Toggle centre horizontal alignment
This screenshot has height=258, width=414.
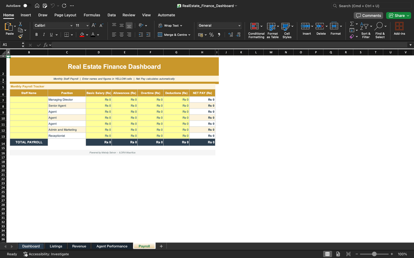tap(121, 35)
